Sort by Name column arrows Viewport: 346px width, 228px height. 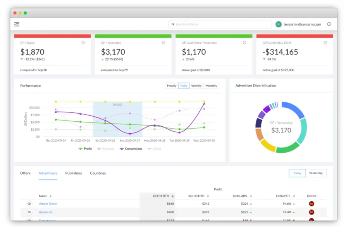pos(50,196)
